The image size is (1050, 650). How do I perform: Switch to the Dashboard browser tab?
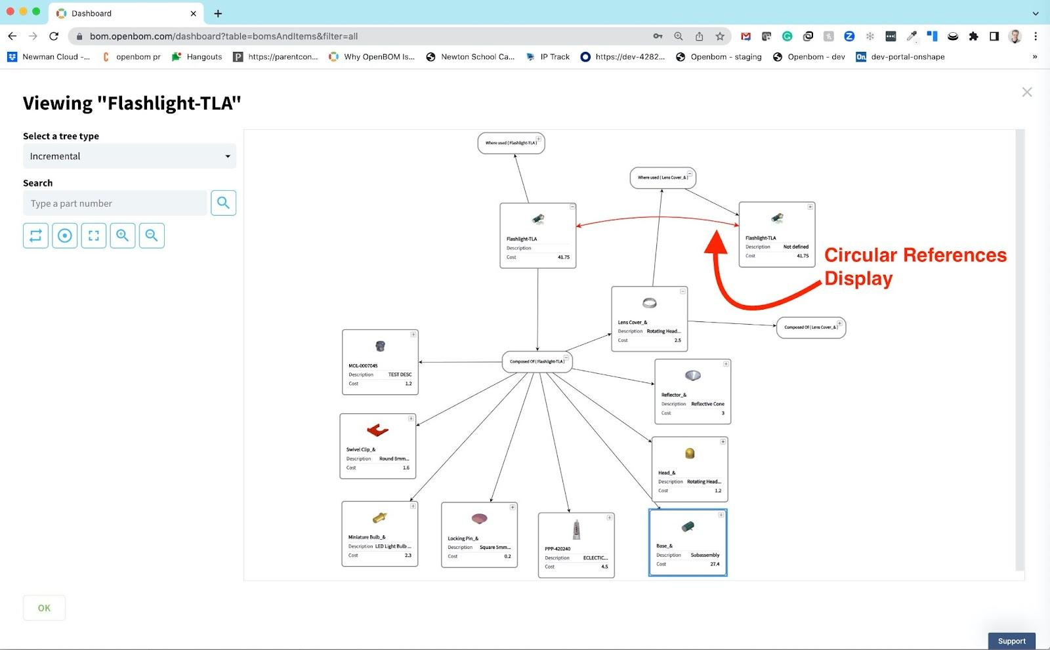[125, 13]
